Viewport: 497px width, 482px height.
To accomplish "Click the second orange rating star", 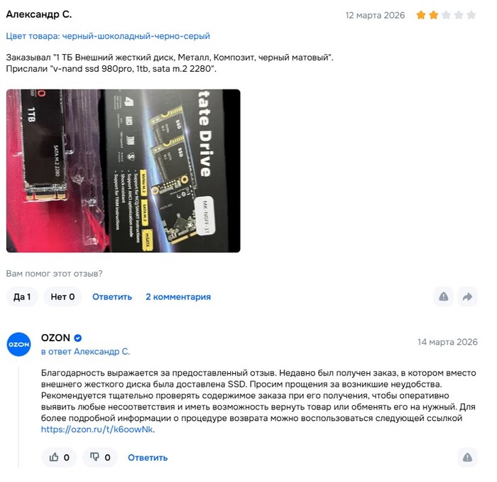I will click(x=433, y=15).
